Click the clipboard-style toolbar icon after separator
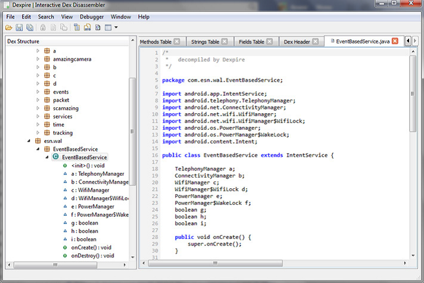This screenshot has width=424, height=283. (77, 27)
